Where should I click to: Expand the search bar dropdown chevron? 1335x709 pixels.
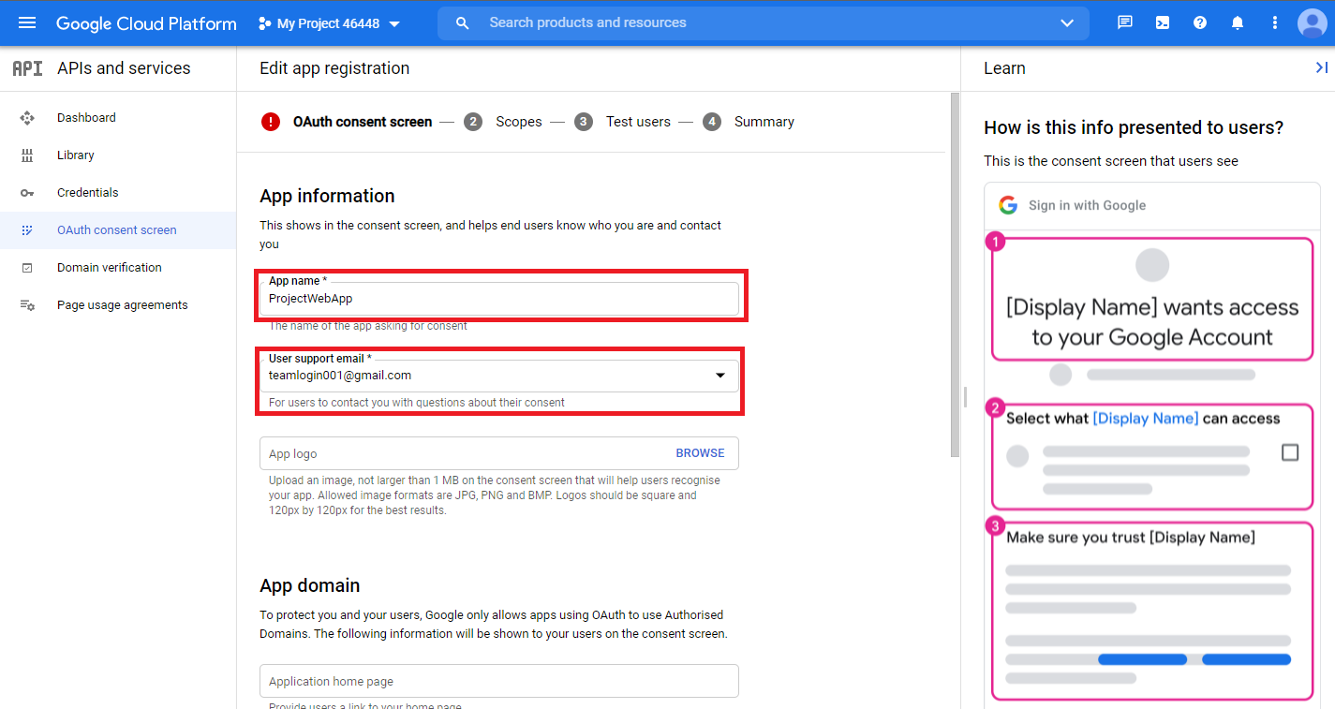(1067, 23)
